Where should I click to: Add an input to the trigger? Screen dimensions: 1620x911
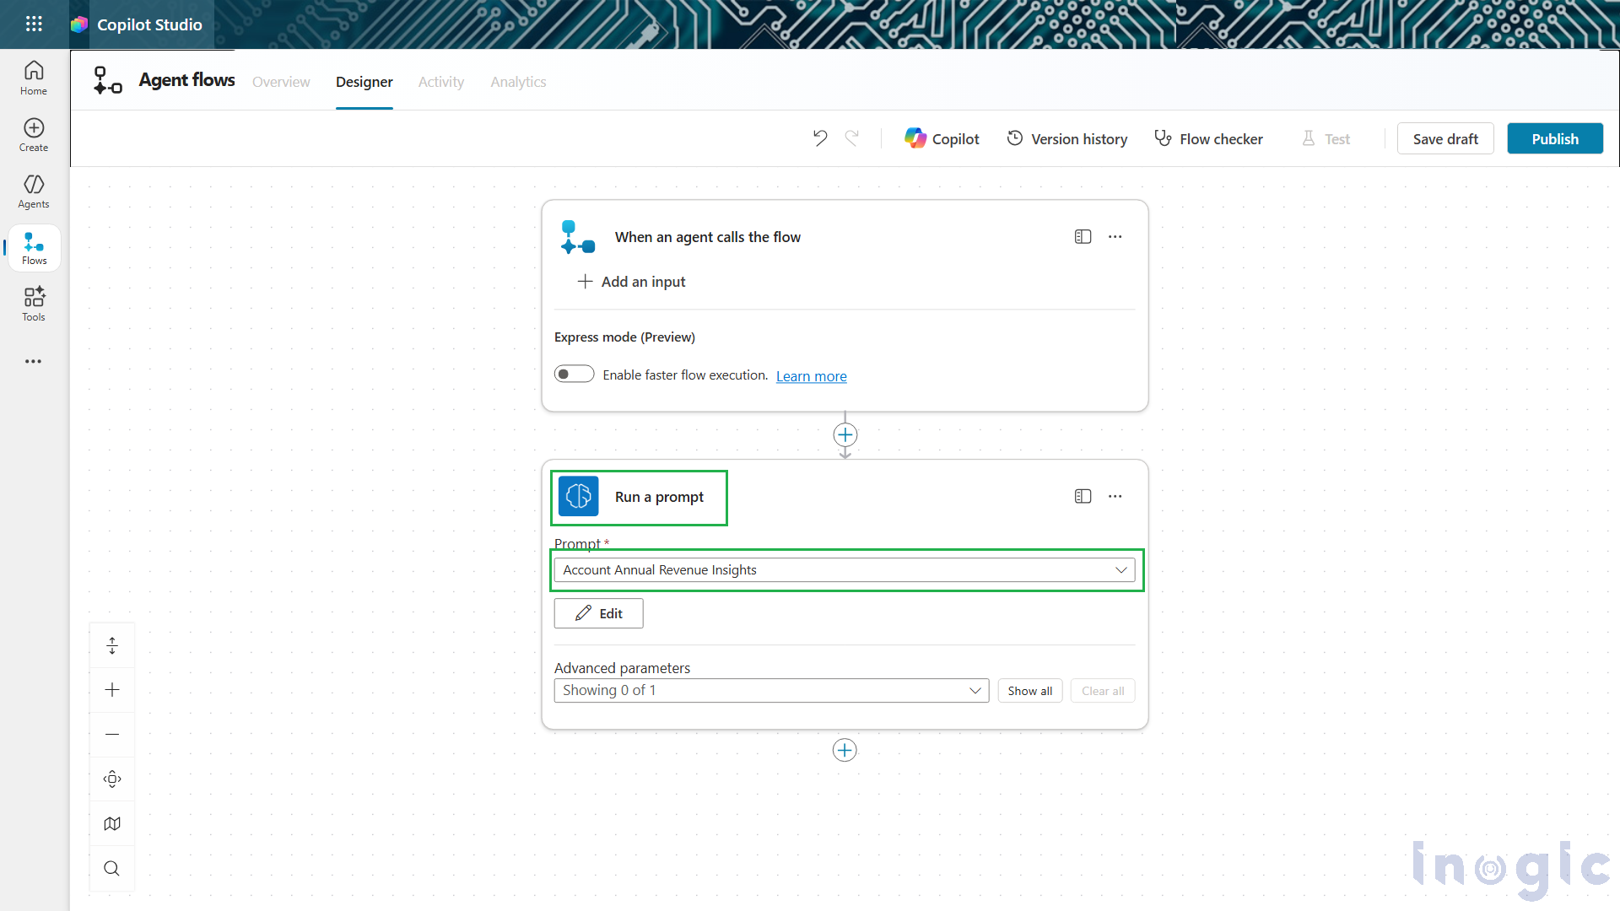coord(631,281)
